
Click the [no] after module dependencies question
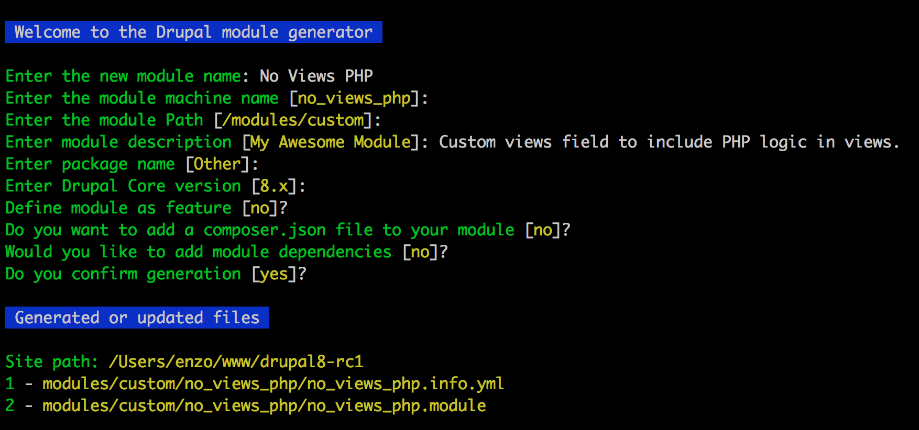coord(420,252)
